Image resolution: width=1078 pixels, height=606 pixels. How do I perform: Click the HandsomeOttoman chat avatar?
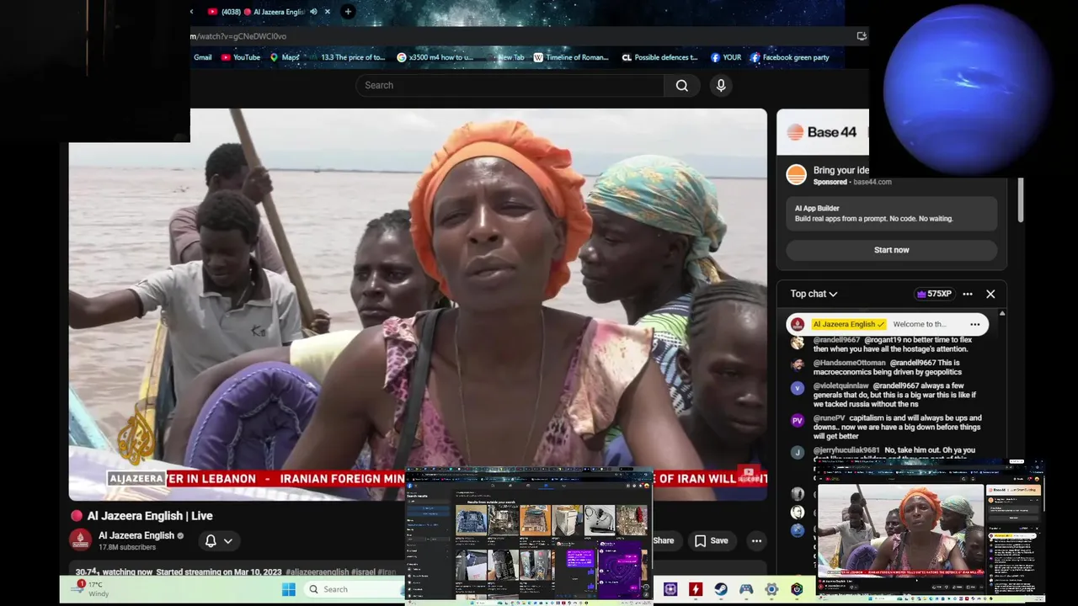click(x=798, y=365)
